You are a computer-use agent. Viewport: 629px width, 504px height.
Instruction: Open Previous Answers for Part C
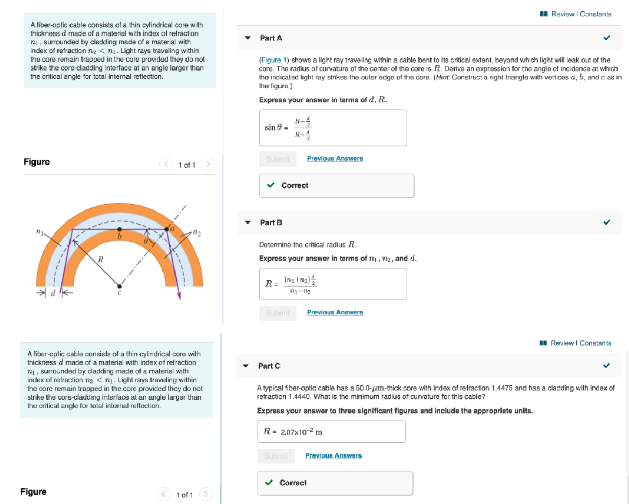[333, 455]
